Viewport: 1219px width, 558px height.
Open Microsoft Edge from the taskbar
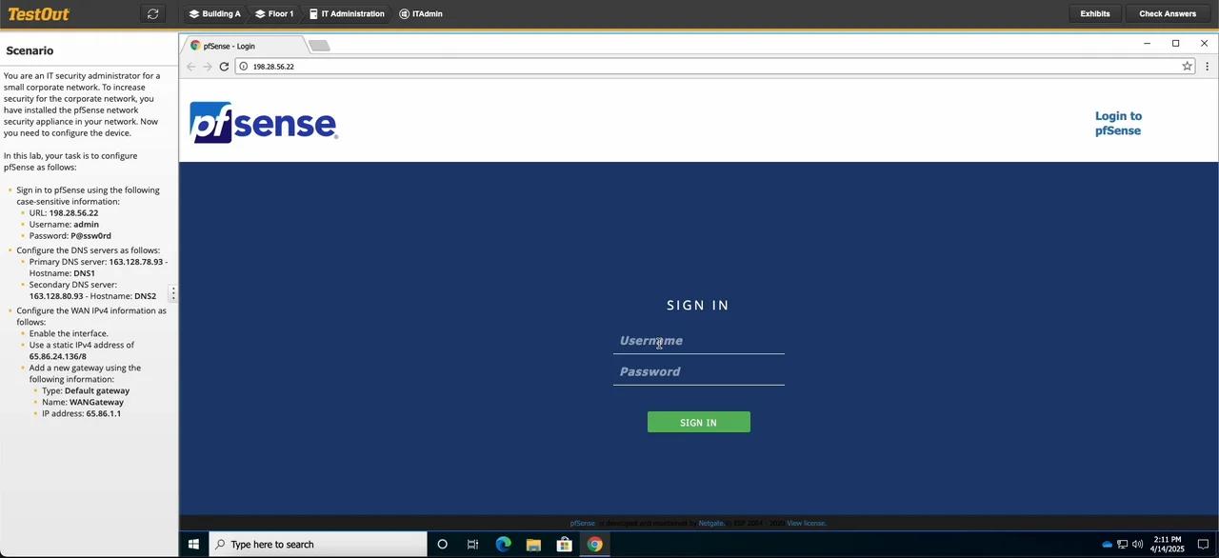tap(503, 544)
